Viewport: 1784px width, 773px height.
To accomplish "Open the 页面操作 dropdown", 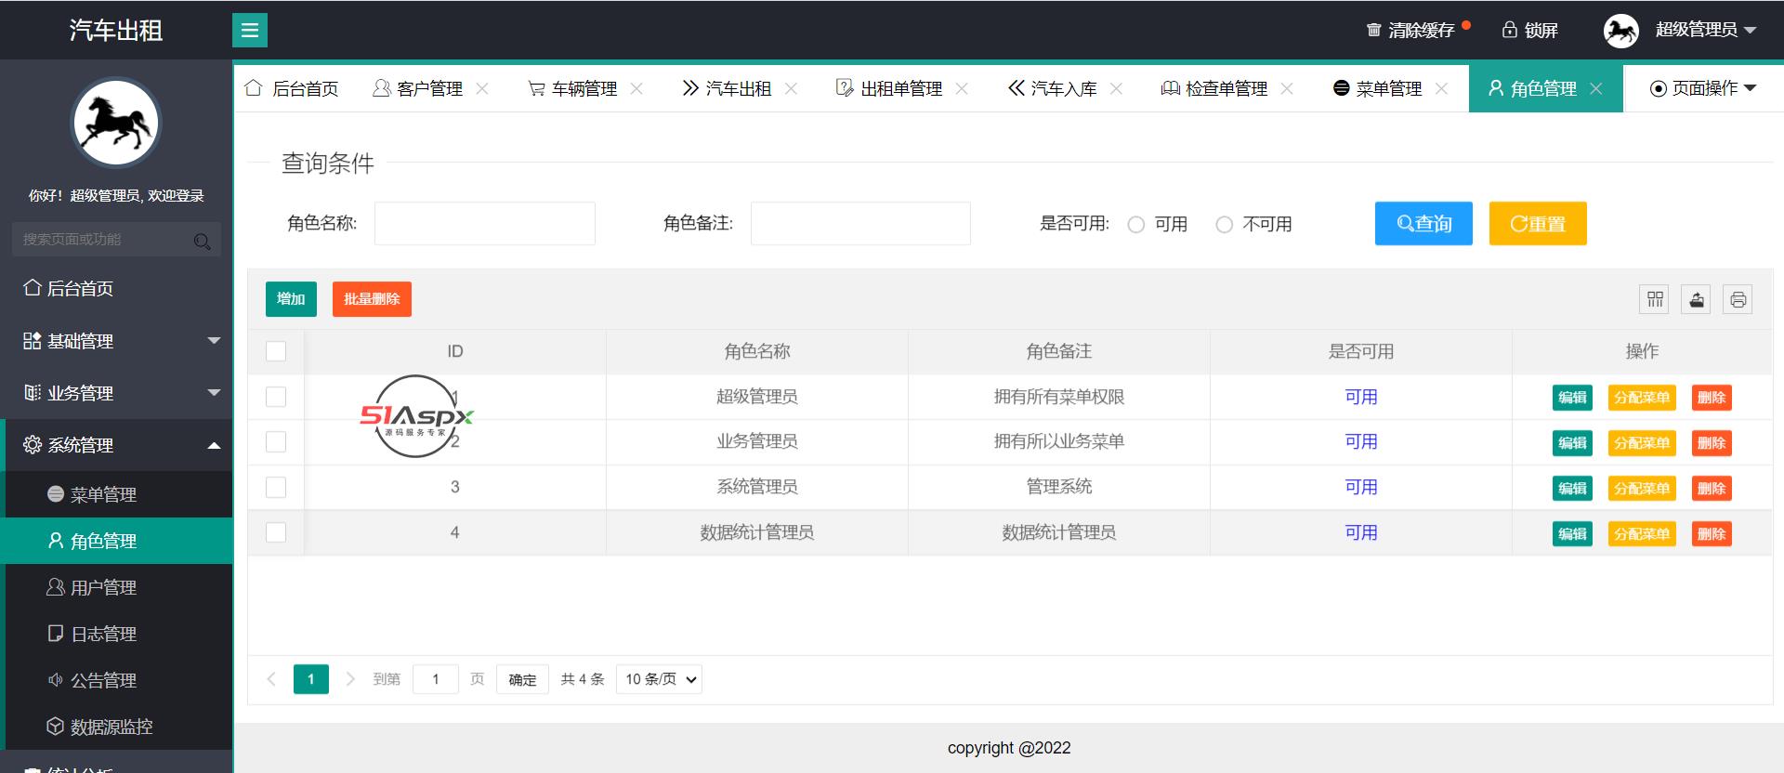I will tap(1703, 88).
